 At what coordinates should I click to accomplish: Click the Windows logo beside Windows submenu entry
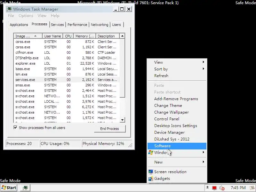tap(151, 153)
